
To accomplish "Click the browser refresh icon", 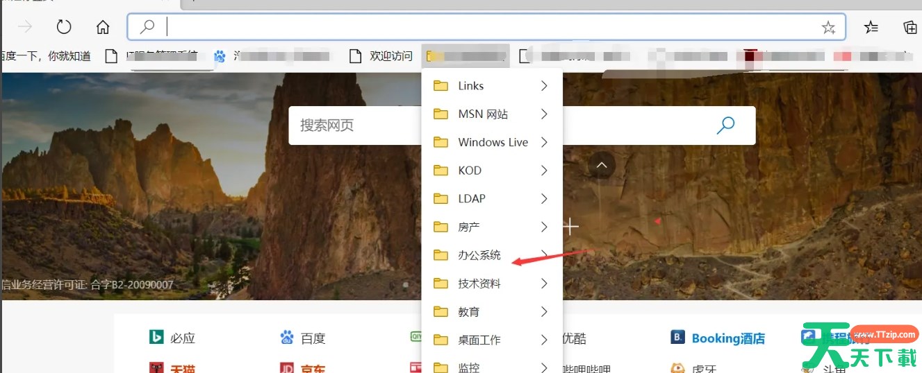I will coord(64,27).
